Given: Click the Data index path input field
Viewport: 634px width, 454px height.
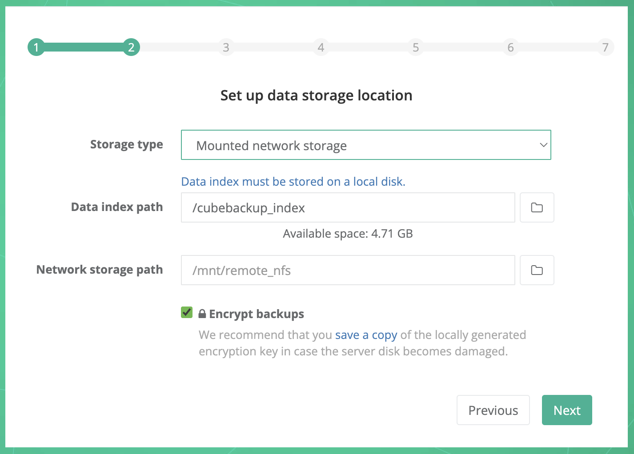Looking at the screenshot, I should coord(348,207).
